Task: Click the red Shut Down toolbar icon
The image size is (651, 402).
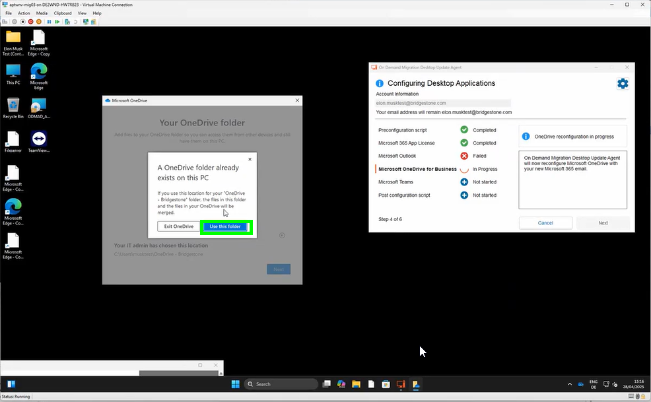Action: (x=31, y=22)
